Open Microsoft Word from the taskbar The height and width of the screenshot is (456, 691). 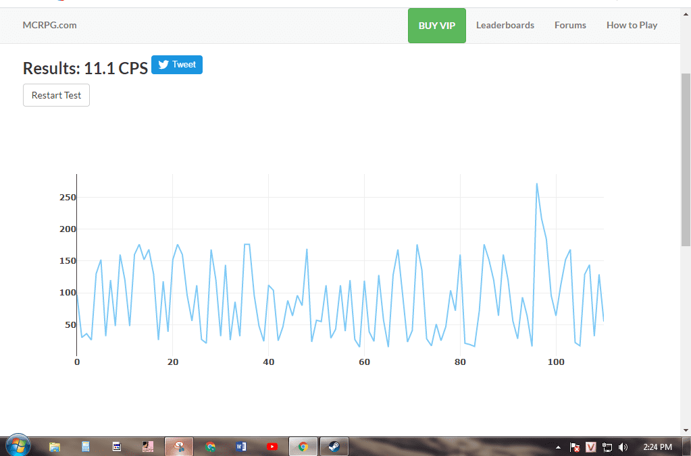(241, 447)
